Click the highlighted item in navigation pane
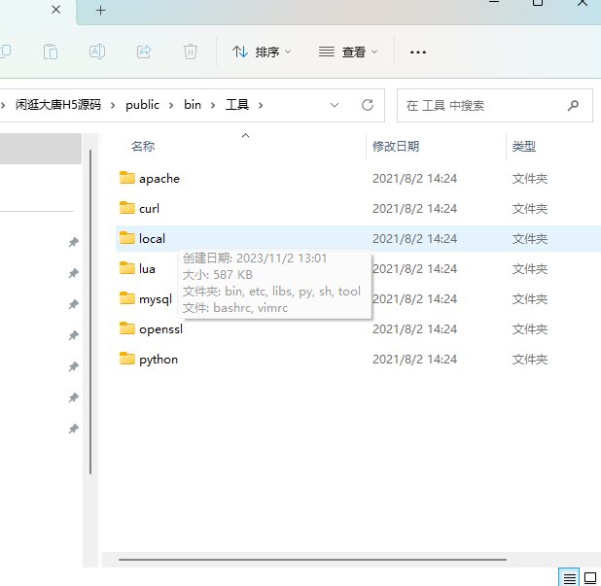Image resolution: width=601 pixels, height=586 pixels. 40,149
